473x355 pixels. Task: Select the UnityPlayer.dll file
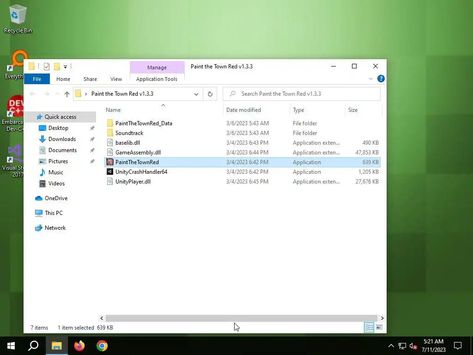click(133, 181)
